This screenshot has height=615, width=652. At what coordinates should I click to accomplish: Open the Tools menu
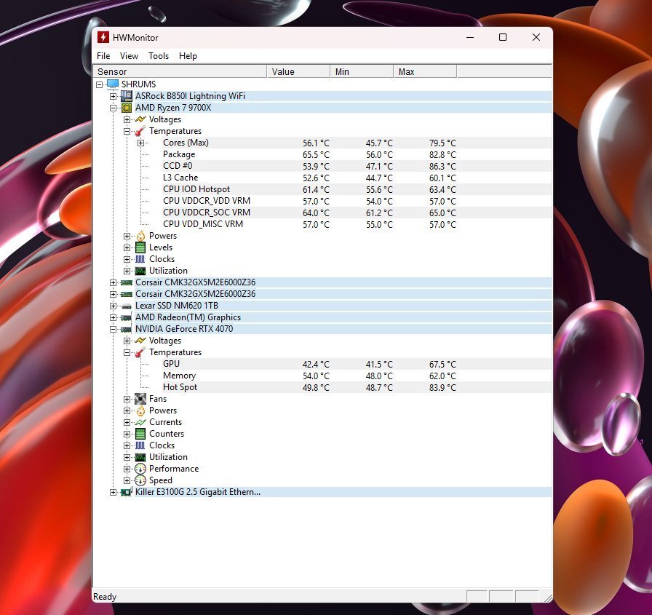click(158, 56)
